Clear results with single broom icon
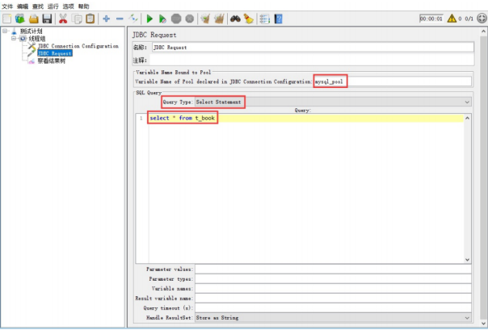Viewport: 488px width, 330px height. (205, 19)
